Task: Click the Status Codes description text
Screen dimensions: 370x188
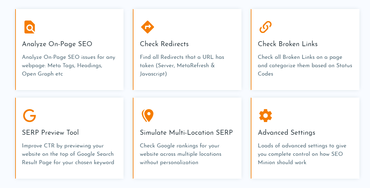Action: click(305, 65)
